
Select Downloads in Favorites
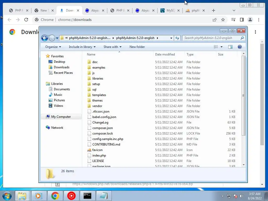62,67
